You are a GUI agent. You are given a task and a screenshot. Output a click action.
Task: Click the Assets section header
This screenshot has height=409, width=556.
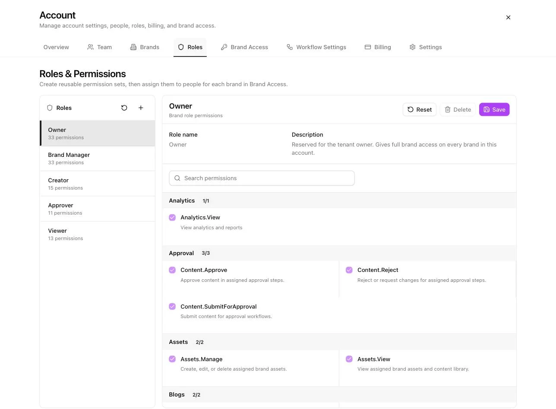(339, 342)
